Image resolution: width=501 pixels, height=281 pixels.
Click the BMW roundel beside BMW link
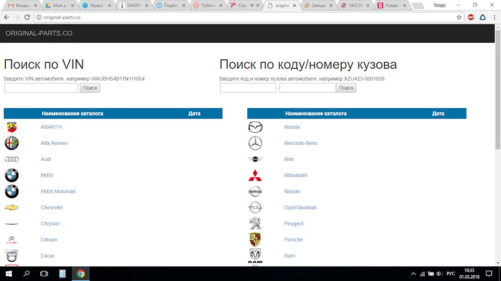pos(11,175)
